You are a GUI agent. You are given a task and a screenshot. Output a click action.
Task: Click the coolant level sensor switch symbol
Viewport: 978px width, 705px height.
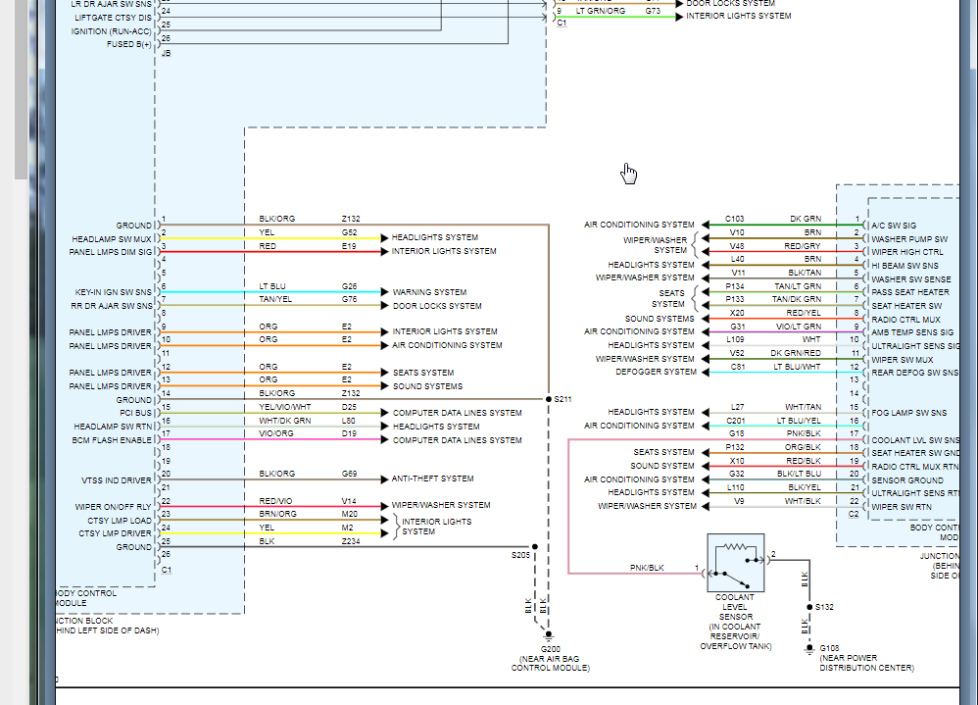click(735, 563)
